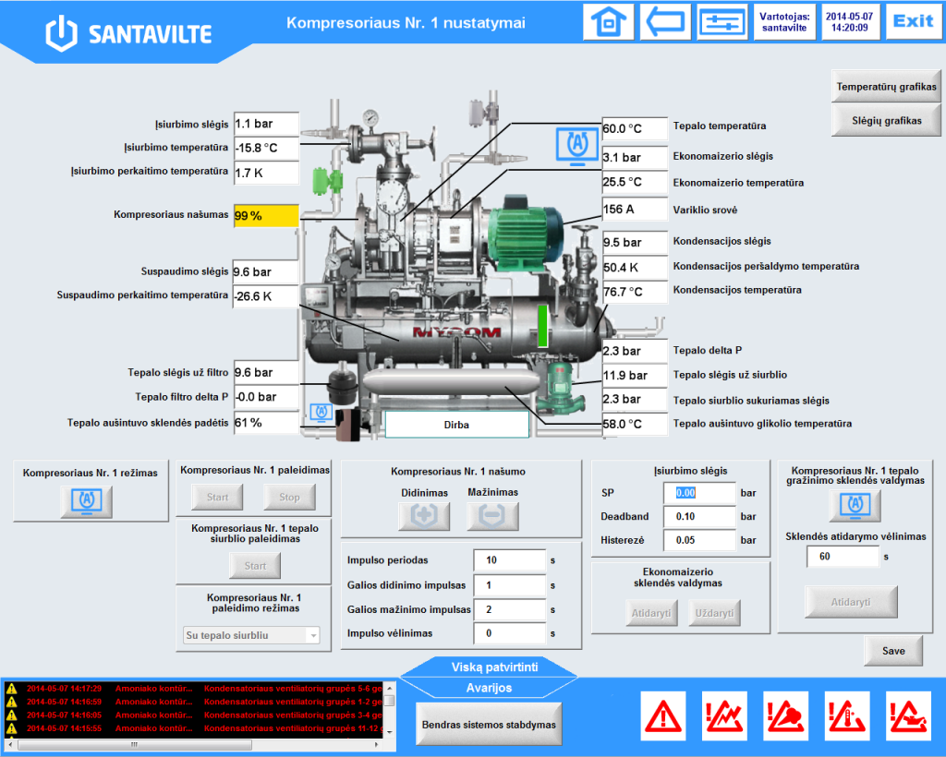Click the Galios mažinimo impulsas field
946x757 pixels.
(x=510, y=609)
